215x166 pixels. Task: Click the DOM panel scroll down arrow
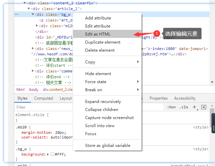click(x=212, y=82)
